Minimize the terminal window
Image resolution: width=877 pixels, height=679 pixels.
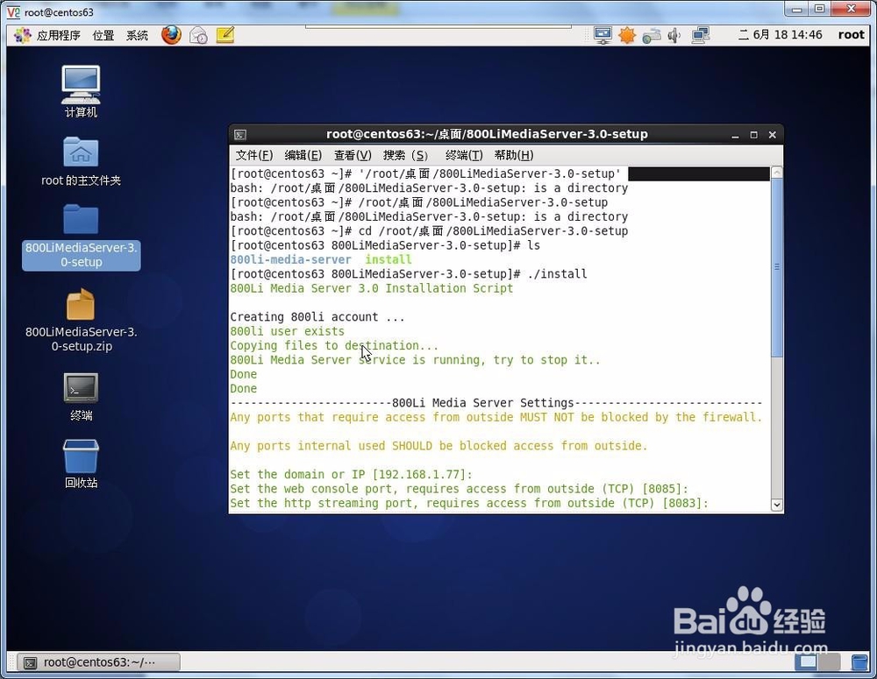[x=735, y=135]
